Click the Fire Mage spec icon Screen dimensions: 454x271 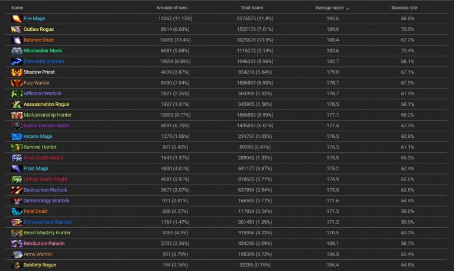click(17, 19)
